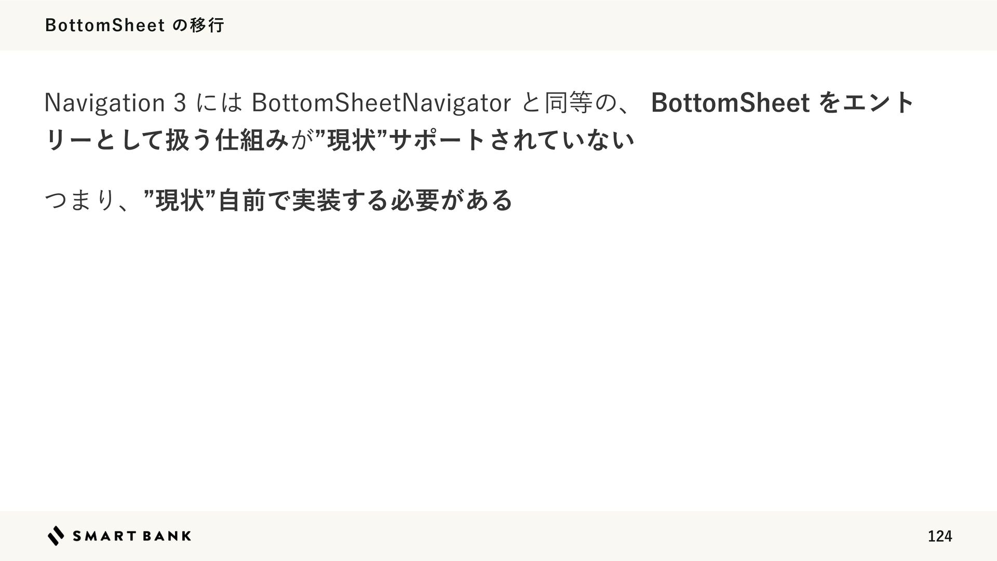997x561 pixels.
Task: Select the bold 'BottomSheet' in the first line
Action: 730,102
